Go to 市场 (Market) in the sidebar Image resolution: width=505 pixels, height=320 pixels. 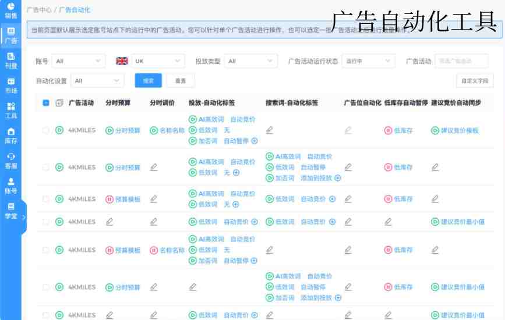pyautogui.click(x=10, y=85)
